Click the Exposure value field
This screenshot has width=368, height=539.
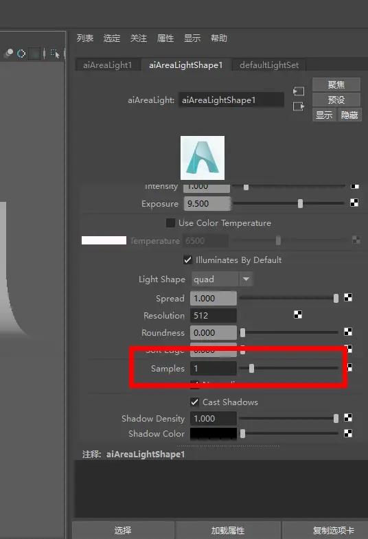pyautogui.click(x=207, y=203)
